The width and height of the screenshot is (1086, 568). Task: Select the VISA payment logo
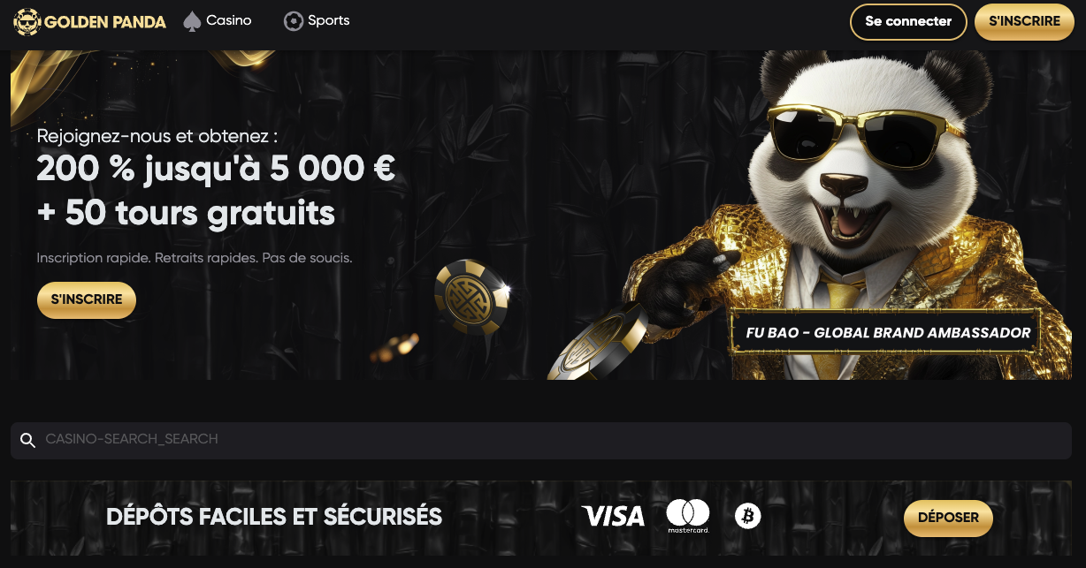point(613,516)
